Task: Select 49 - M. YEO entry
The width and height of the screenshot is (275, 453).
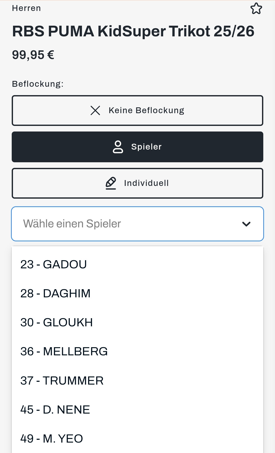Action: tap(52, 439)
